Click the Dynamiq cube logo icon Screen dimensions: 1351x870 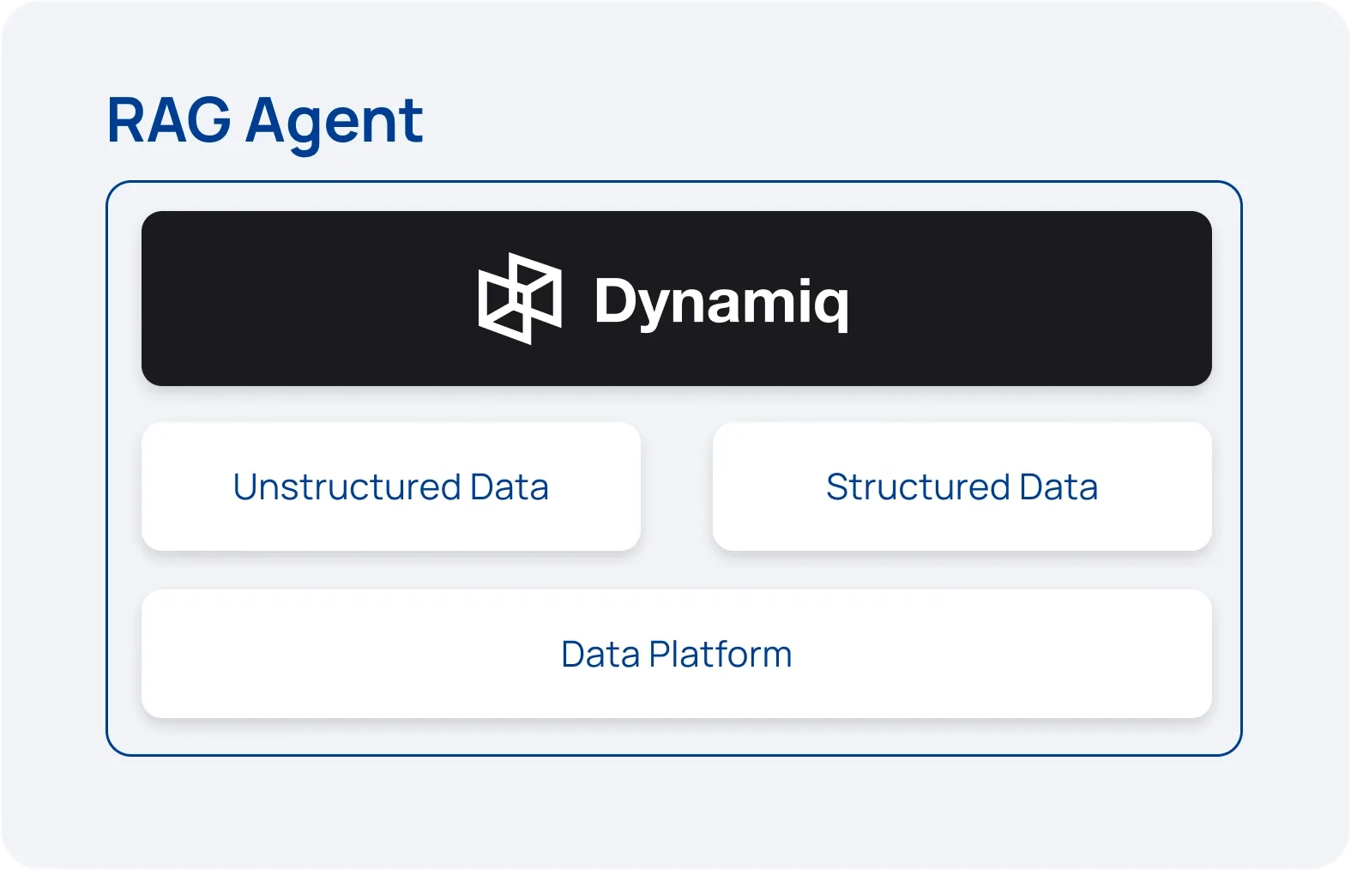(x=520, y=299)
